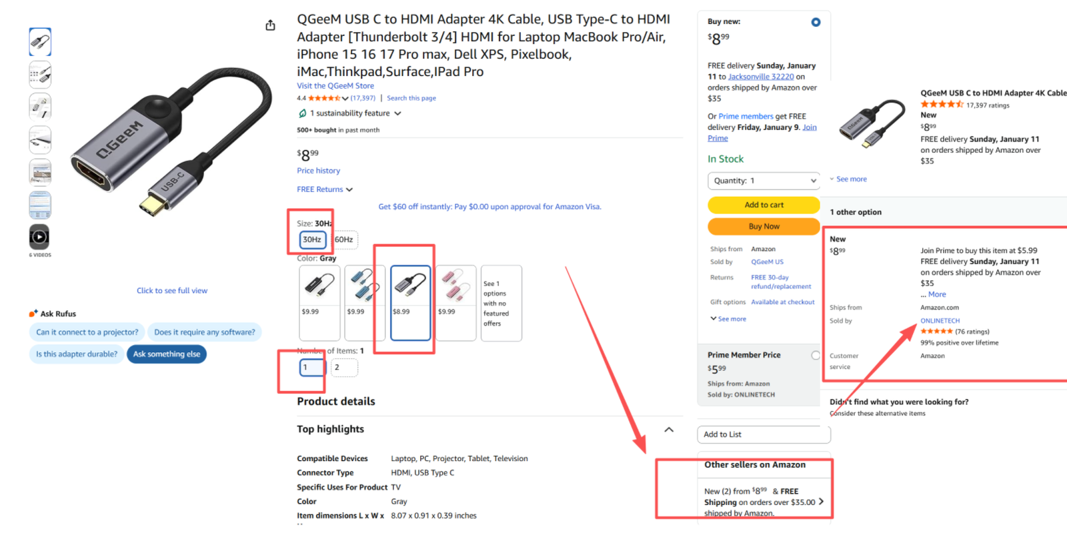Viewport: 1067px width, 535px height.
Task: Play the product videos thumbnail
Action: pyautogui.click(x=39, y=237)
